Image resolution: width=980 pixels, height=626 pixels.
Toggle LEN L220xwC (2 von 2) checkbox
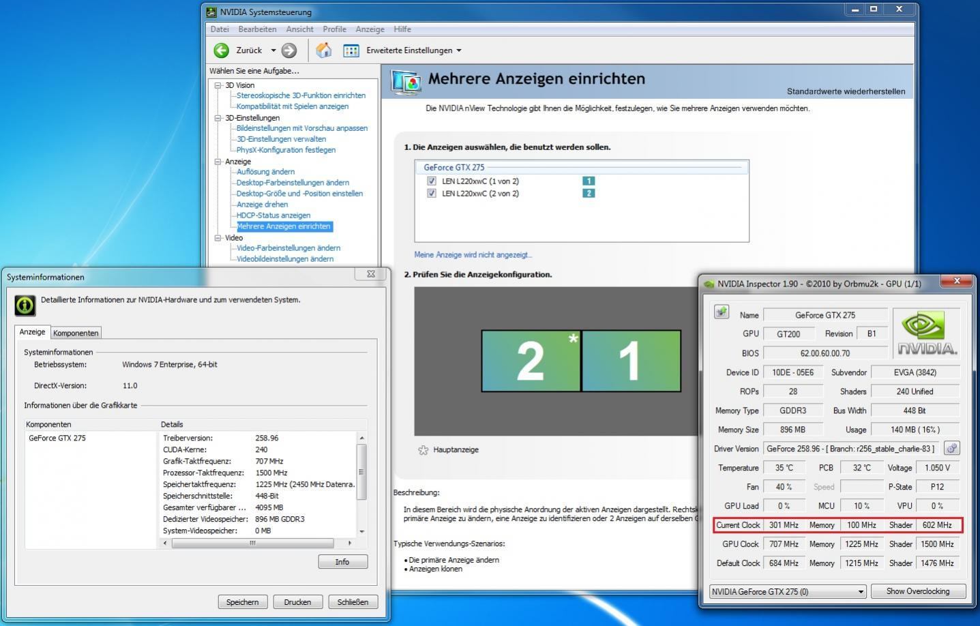click(x=431, y=193)
